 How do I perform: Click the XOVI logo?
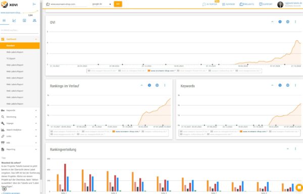pyautogui.click(x=9, y=4)
